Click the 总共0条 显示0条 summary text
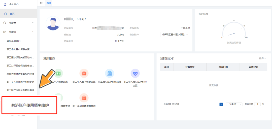Screen dimensions: 272x129 point(172,104)
